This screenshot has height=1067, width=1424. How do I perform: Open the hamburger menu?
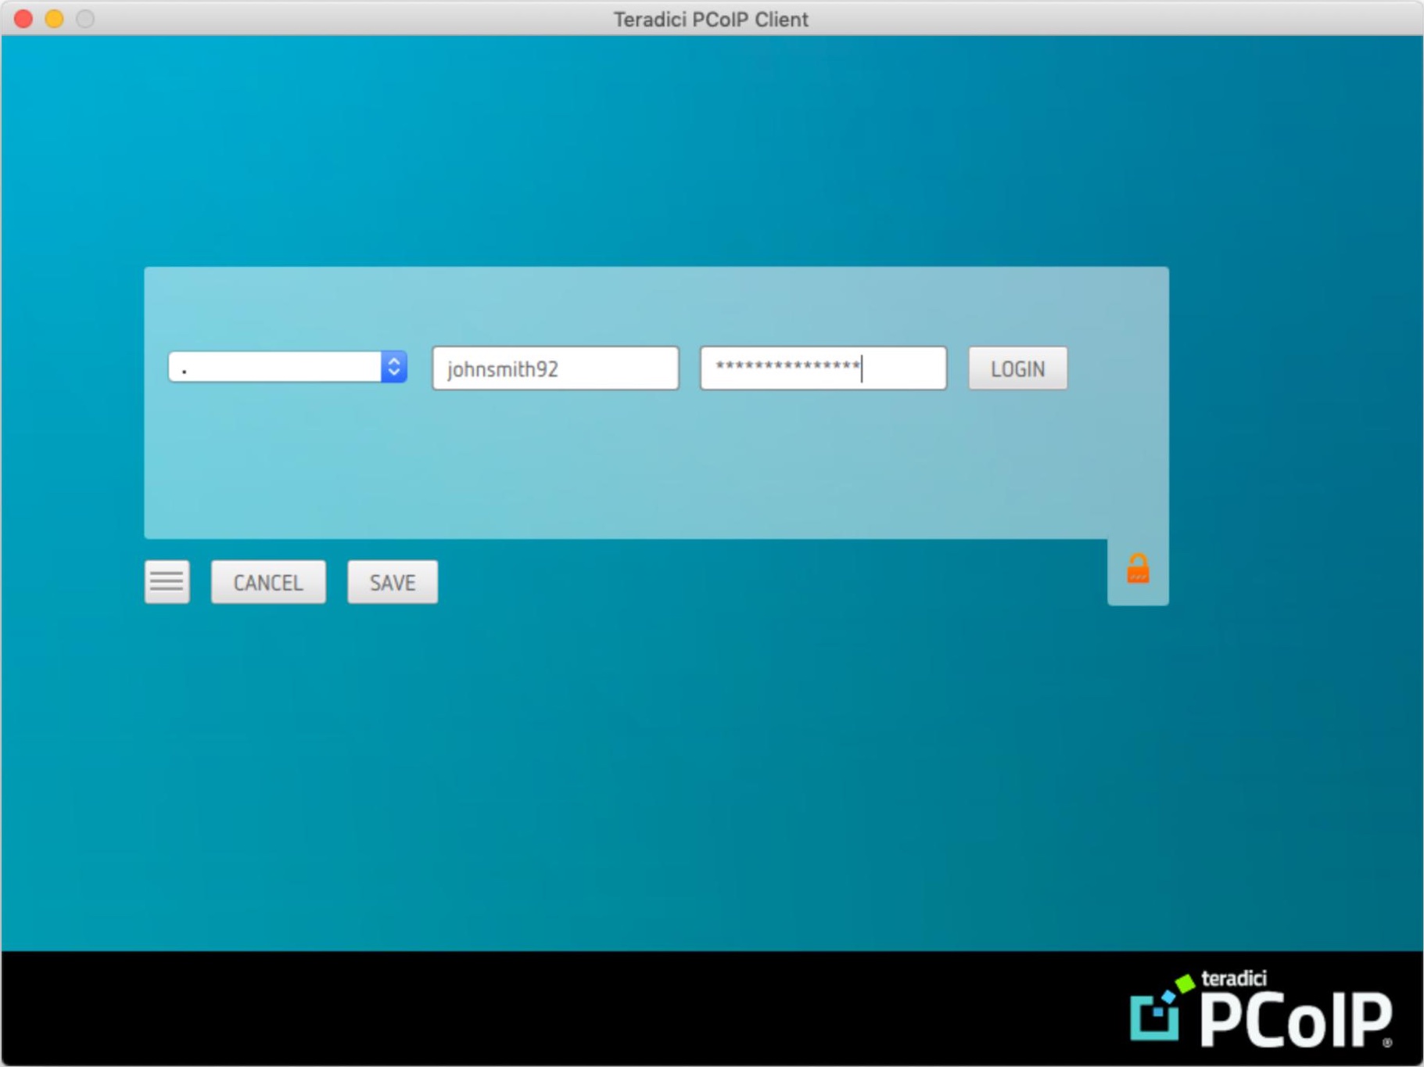tap(166, 580)
